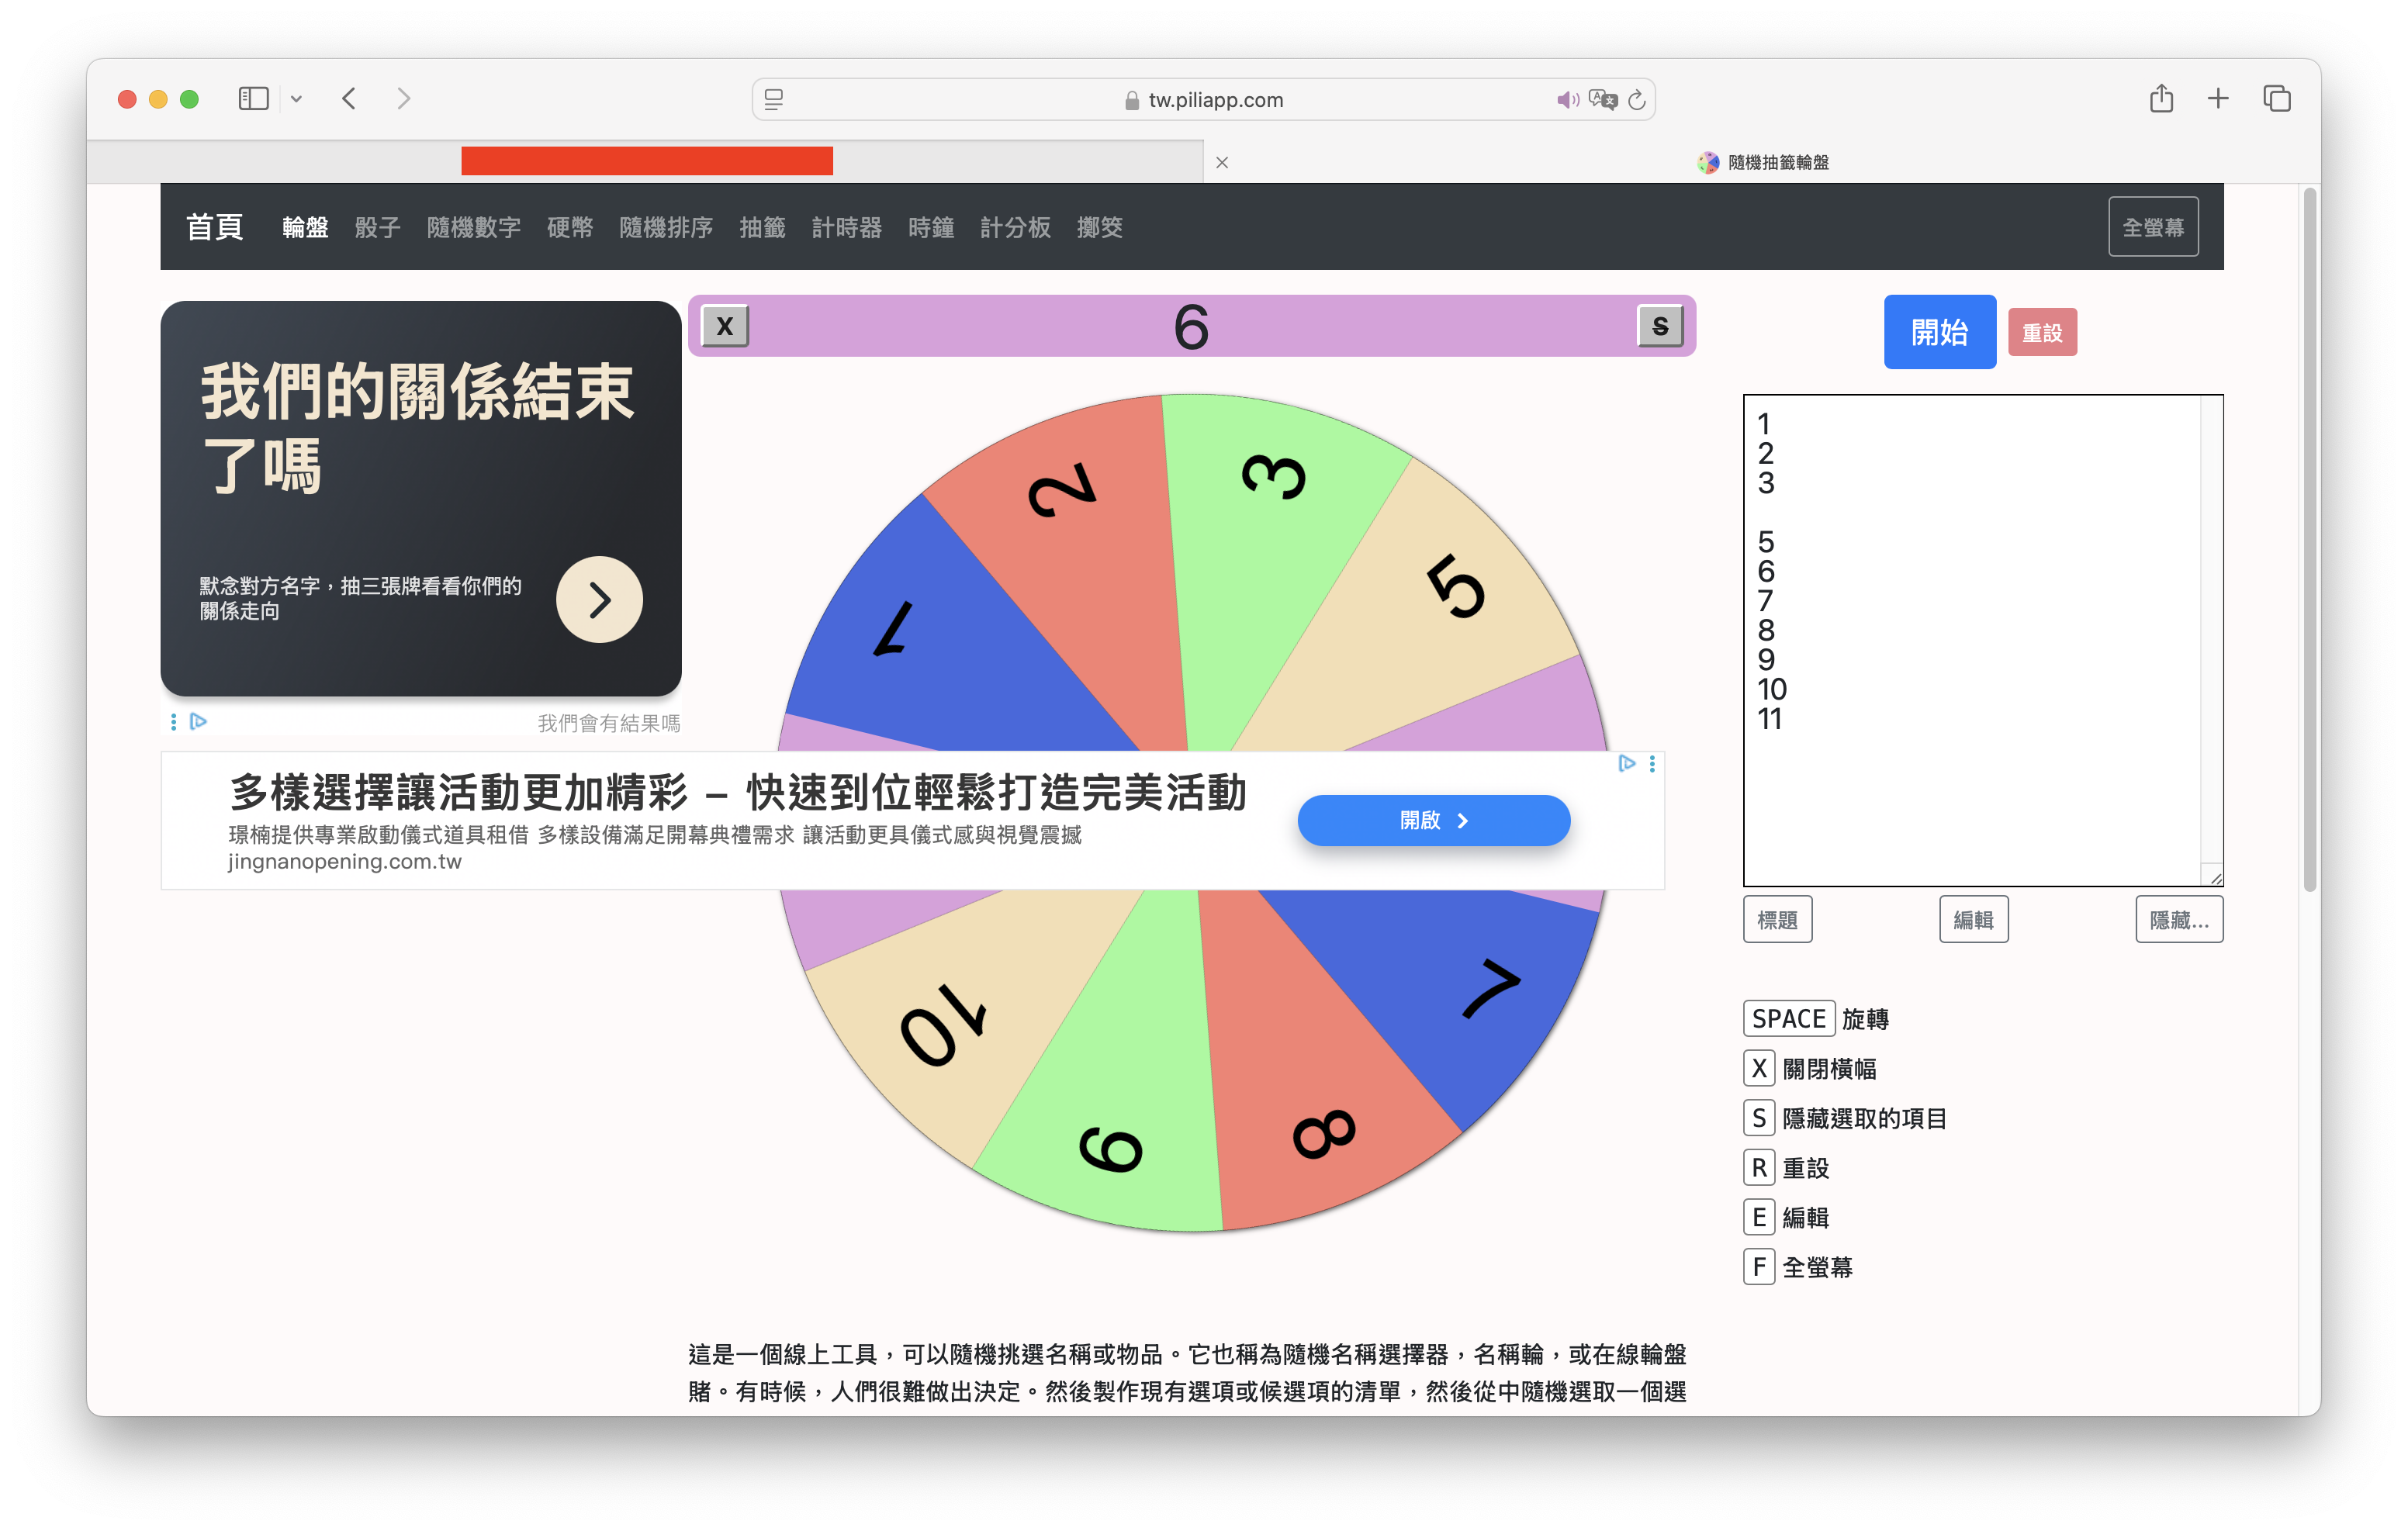
Task: Go to 首頁 home link
Action: click(x=215, y=227)
